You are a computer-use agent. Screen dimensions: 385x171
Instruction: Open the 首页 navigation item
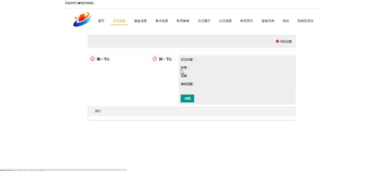(x=101, y=21)
